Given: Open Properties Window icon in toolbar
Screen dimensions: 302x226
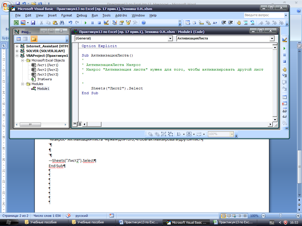Looking at the screenshot, I should (x=121, y=23).
